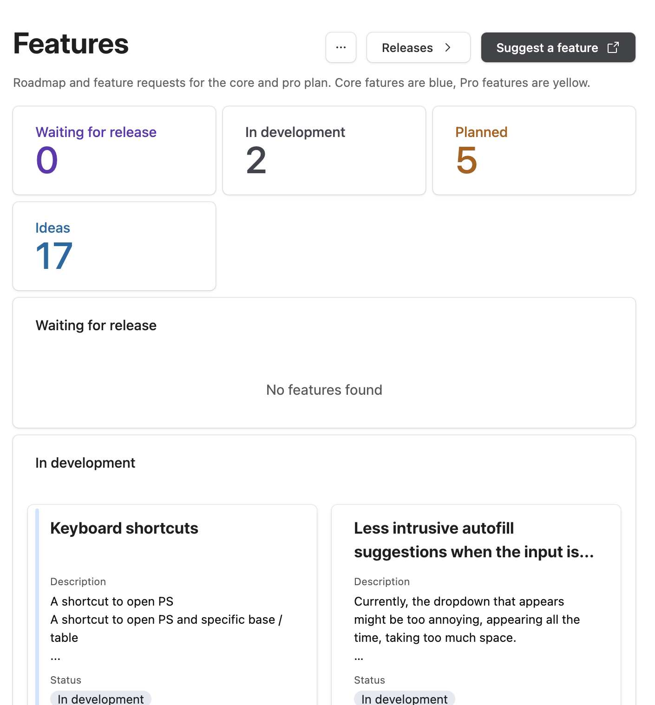Open the Releases page
This screenshot has height=705, width=655.
point(418,47)
